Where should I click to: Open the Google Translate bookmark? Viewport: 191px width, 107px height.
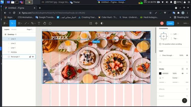pyautogui.click(x=45, y=17)
